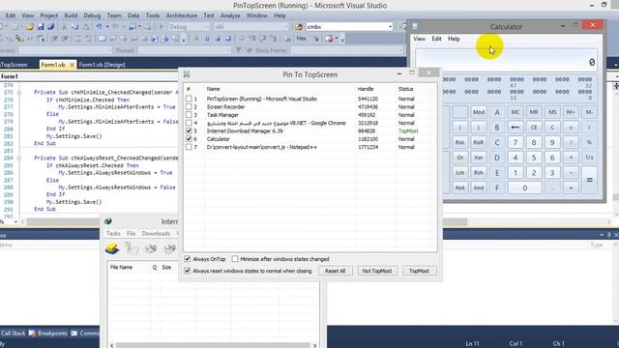Click the Calculator Not key
Viewport: 619px width, 348px height.
(460, 188)
